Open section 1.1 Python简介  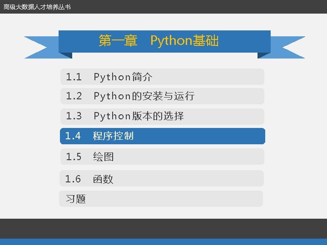[162, 77]
